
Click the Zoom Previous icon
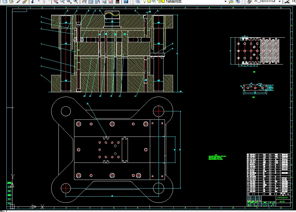click(x=76, y=1)
